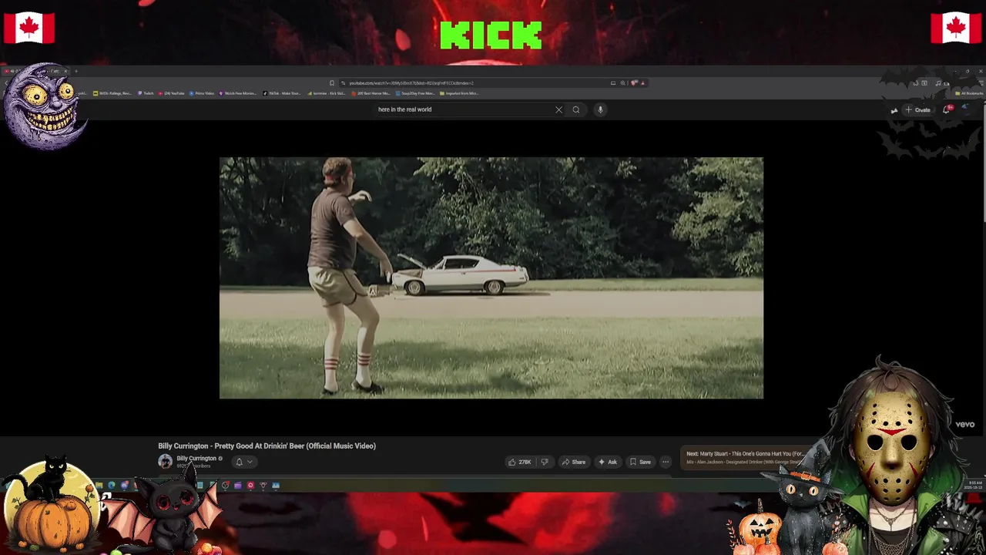Screen dimensions: 986x555
Task: Open the Watch Free Movies bookmark
Action: tap(238, 93)
